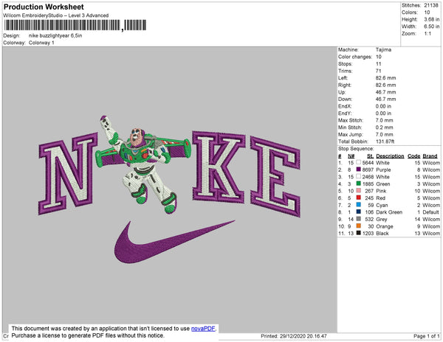Click the 'Default' brand in Dark Green row
443x342 pixels.
431,212
